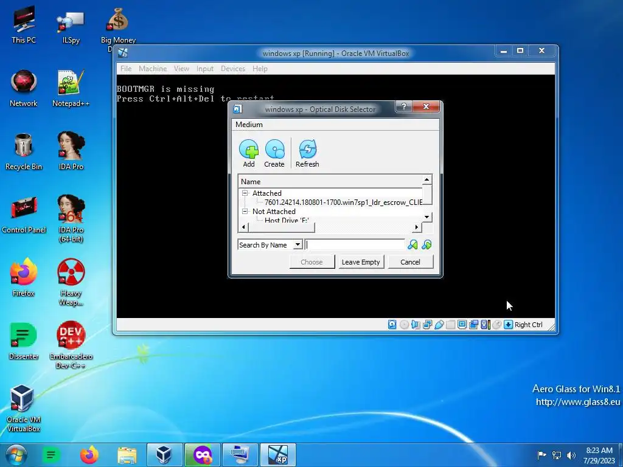
Task: Click the Create medium icon
Action: (274, 150)
